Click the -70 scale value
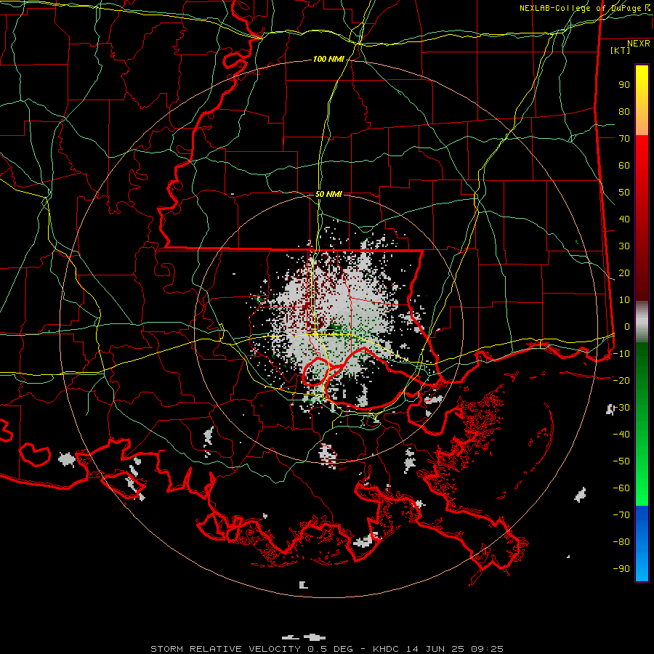 click(x=621, y=515)
